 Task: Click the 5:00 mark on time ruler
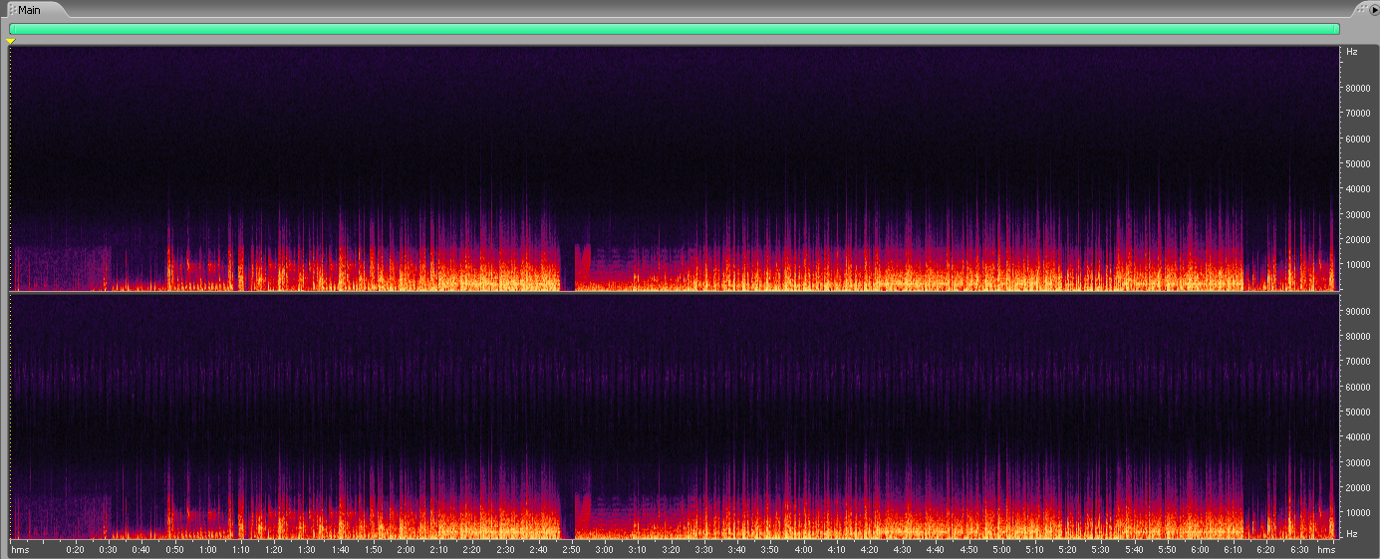point(1001,549)
